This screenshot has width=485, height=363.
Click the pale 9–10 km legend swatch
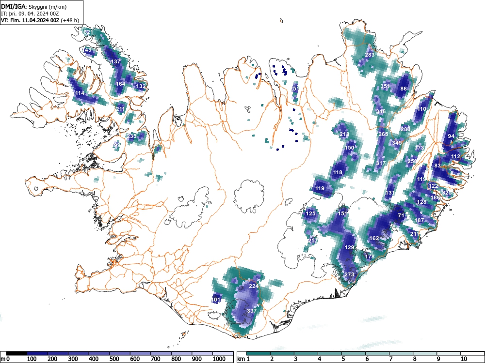[449, 353]
